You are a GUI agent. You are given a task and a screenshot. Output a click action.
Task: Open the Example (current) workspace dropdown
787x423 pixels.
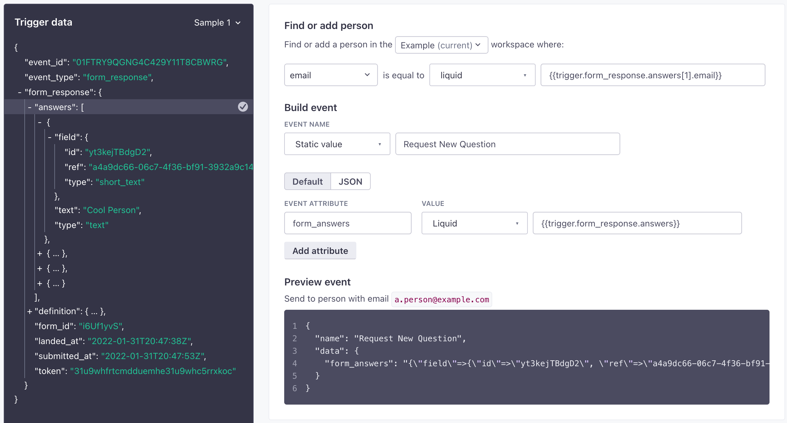[441, 45]
